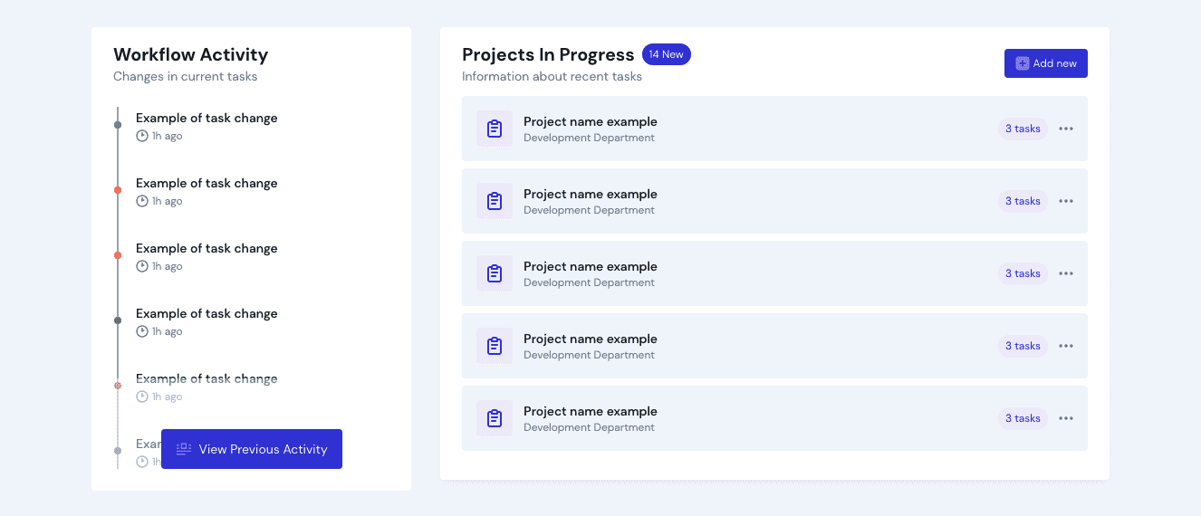The width and height of the screenshot is (1201, 516).
Task: Select the fourth Project name example title
Action: point(590,339)
